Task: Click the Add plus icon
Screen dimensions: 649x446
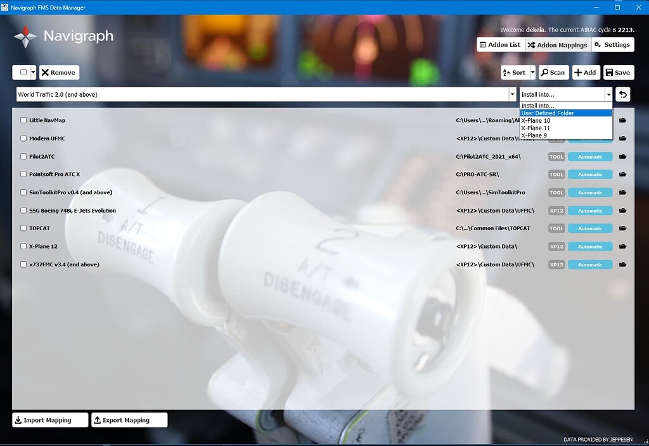Action: (578, 71)
